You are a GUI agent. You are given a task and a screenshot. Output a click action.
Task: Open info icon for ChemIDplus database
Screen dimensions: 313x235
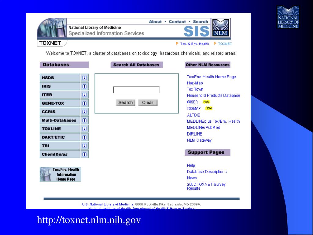(x=84, y=154)
